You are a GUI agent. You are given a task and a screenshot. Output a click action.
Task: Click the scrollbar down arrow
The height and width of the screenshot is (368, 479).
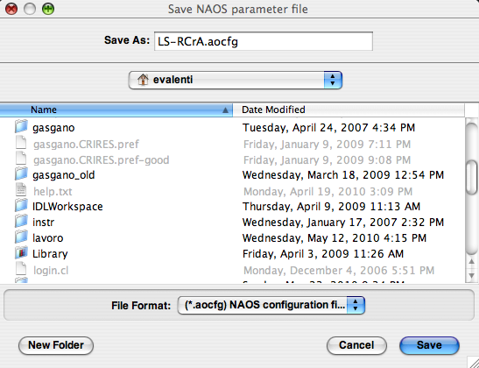click(472, 276)
